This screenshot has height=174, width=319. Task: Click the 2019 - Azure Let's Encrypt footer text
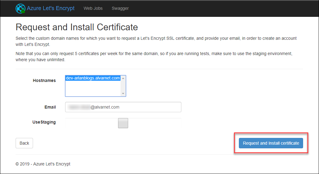(43, 164)
